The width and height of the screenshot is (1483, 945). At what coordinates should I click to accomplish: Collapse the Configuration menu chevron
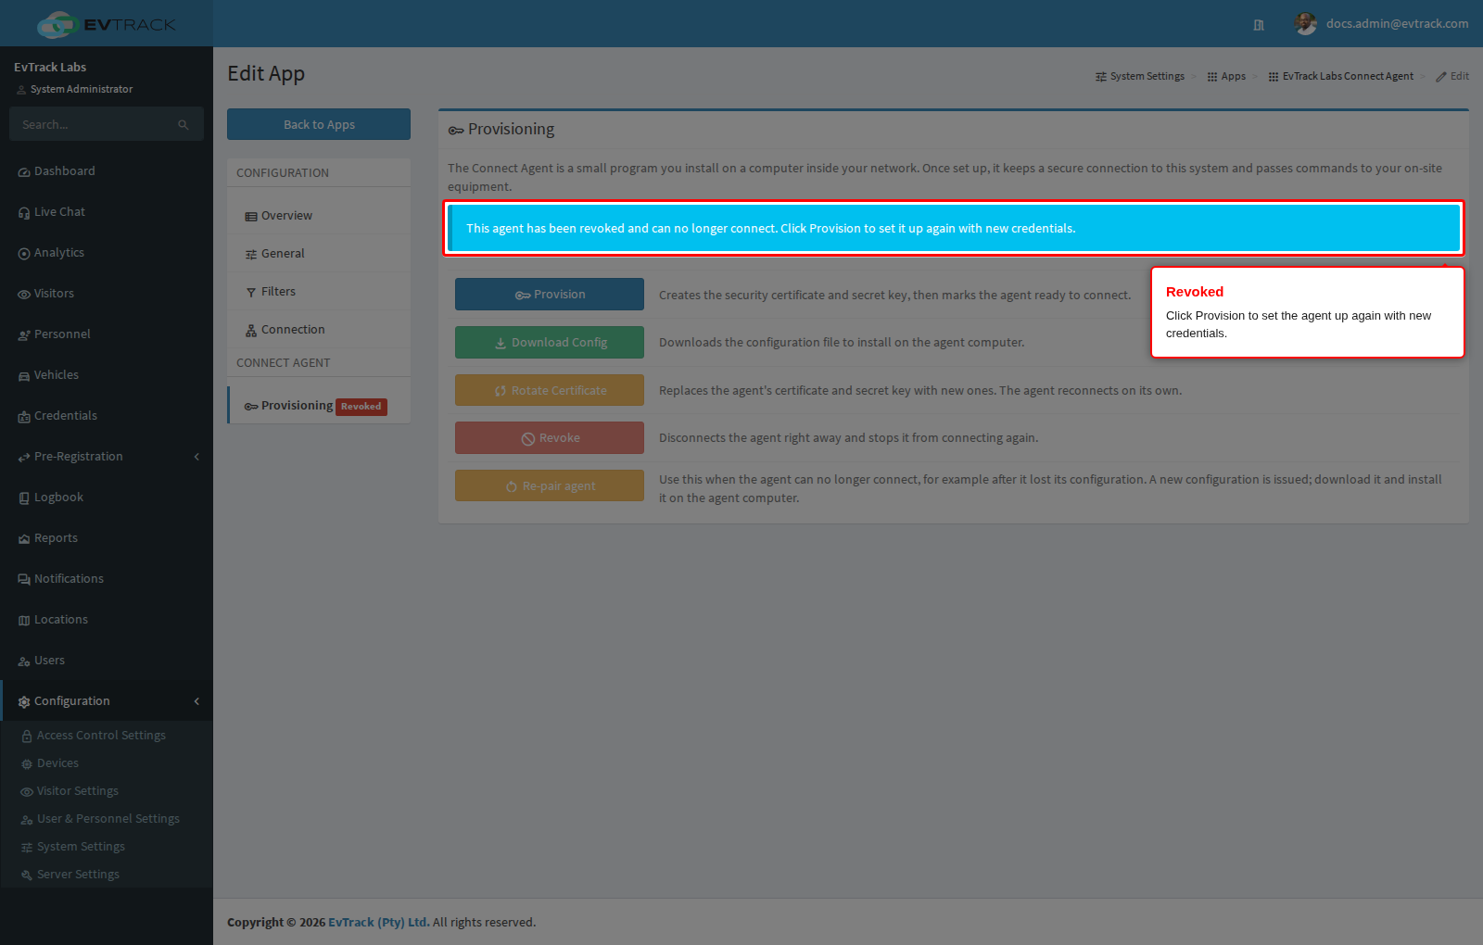tap(196, 701)
